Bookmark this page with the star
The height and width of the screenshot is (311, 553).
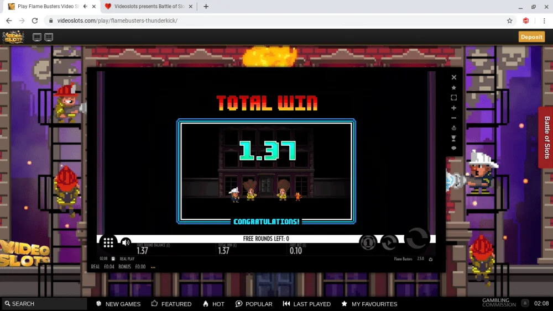tap(510, 21)
